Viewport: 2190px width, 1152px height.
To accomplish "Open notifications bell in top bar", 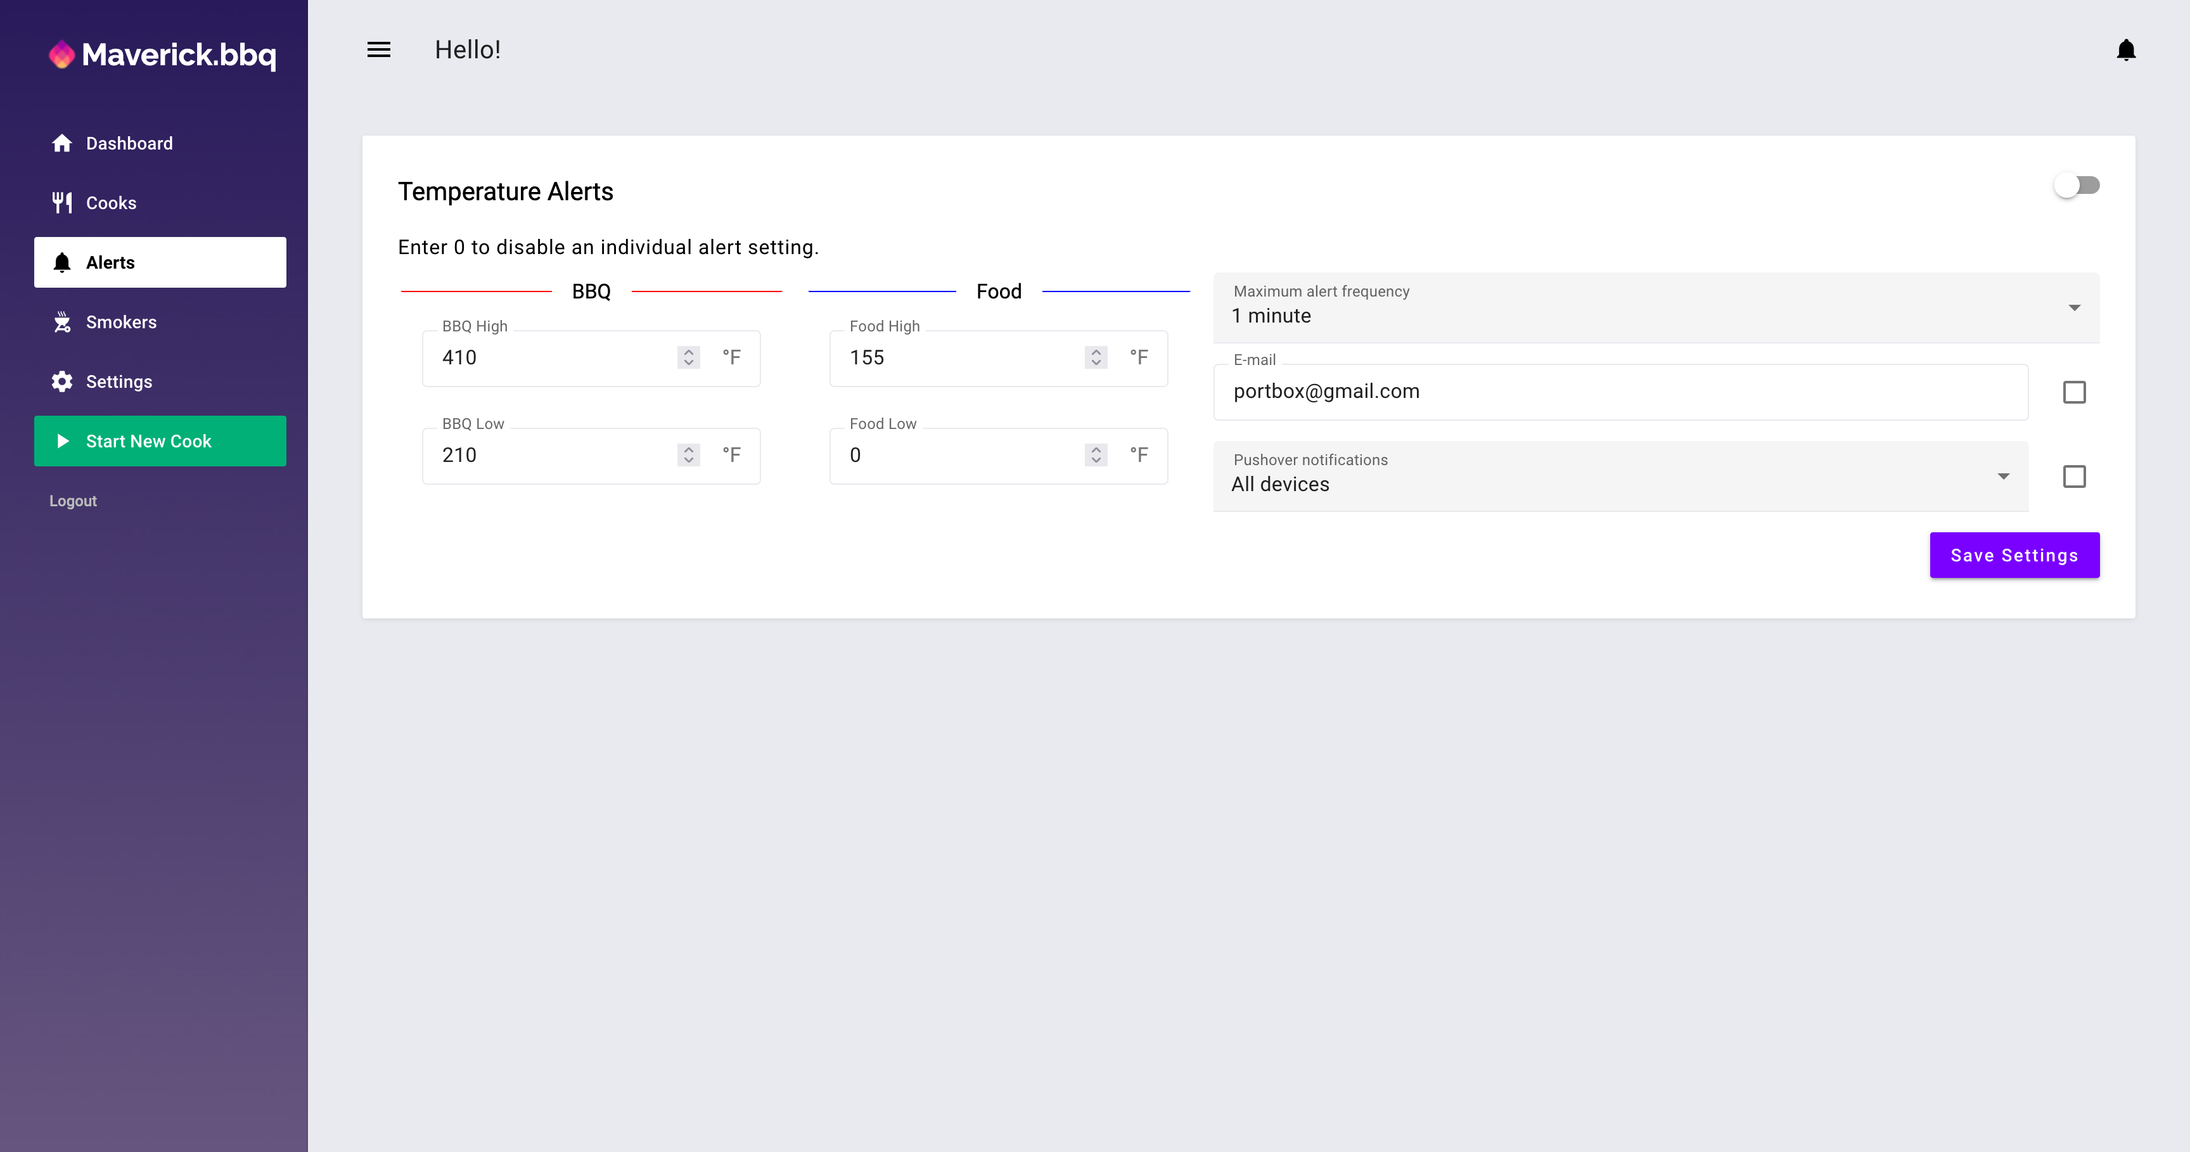I will 2125,50.
